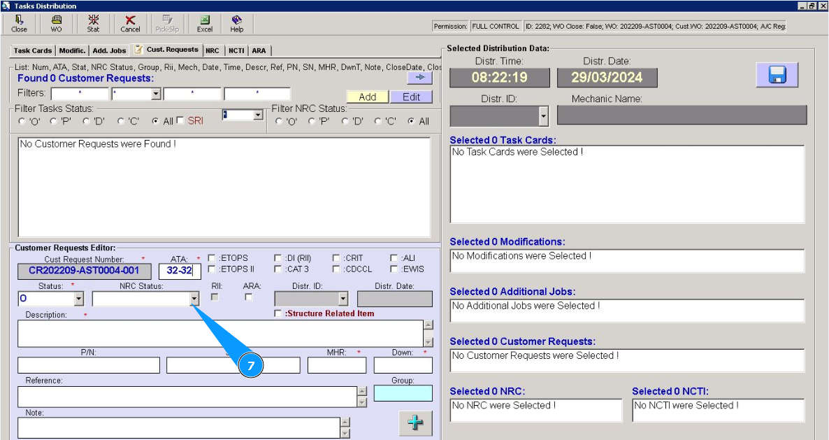
Task: Click the cyan Group field
Action: (403, 393)
